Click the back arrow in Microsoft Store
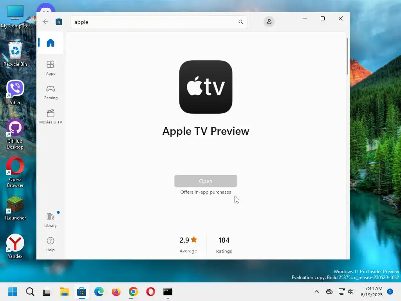The image size is (401, 301). click(46, 22)
